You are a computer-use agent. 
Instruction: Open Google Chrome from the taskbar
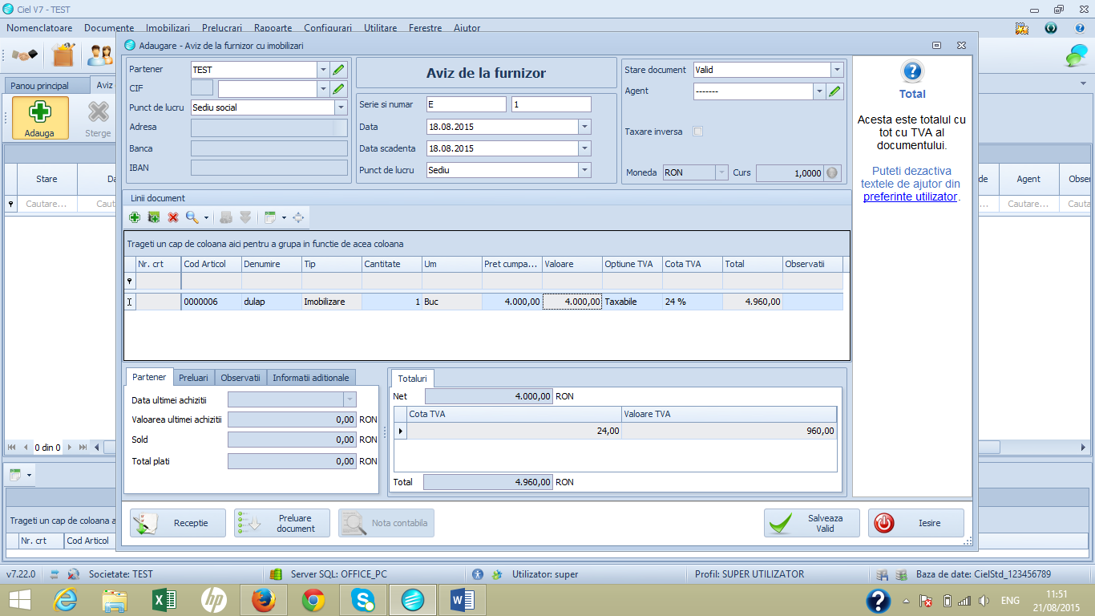[x=313, y=600]
